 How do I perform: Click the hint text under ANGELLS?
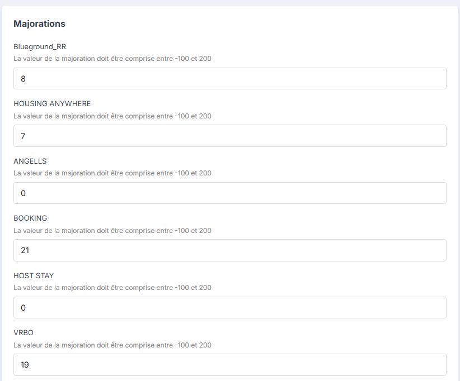tap(112, 173)
